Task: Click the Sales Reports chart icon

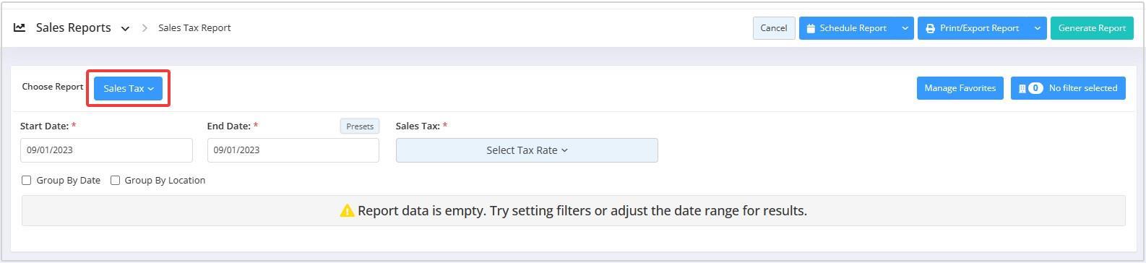Action: (x=20, y=27)
